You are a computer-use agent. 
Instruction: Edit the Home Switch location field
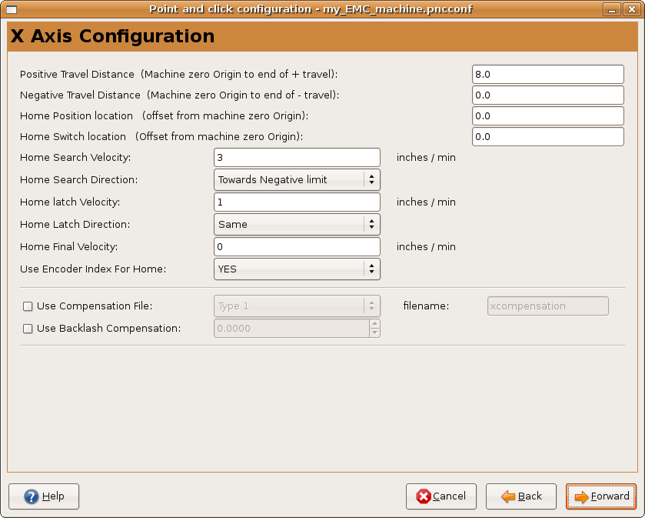click(548, 137)
